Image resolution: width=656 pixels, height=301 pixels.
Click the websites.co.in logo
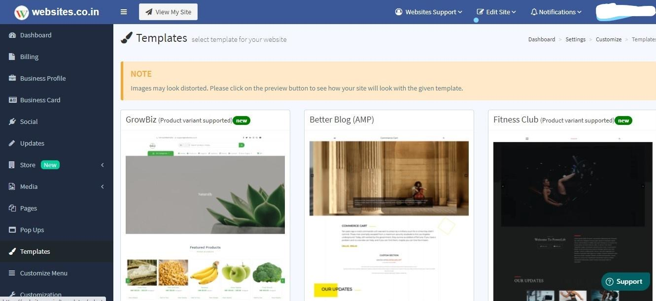click(x=57, y=12)
